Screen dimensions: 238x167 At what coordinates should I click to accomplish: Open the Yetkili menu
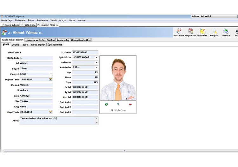[x=54, y=20]
